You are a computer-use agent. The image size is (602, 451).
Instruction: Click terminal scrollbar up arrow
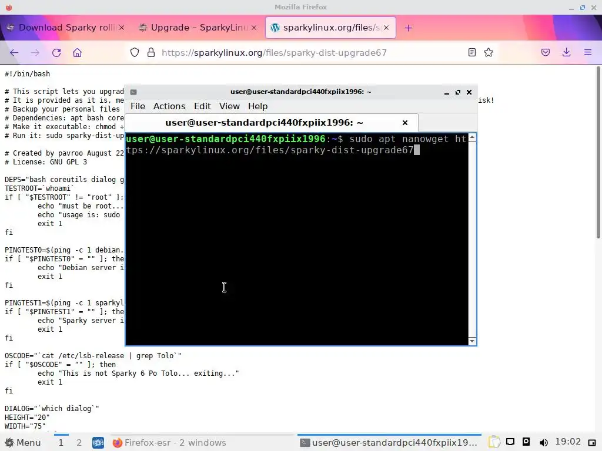click(472, 137)
